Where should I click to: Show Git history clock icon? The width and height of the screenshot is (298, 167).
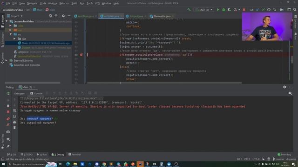pyautogui.click(x=269, y=10)
